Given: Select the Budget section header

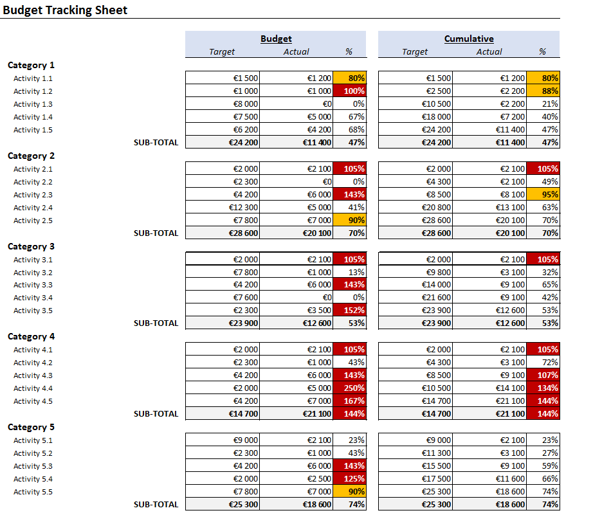Looking at the screenshot, I should [276, 39].
